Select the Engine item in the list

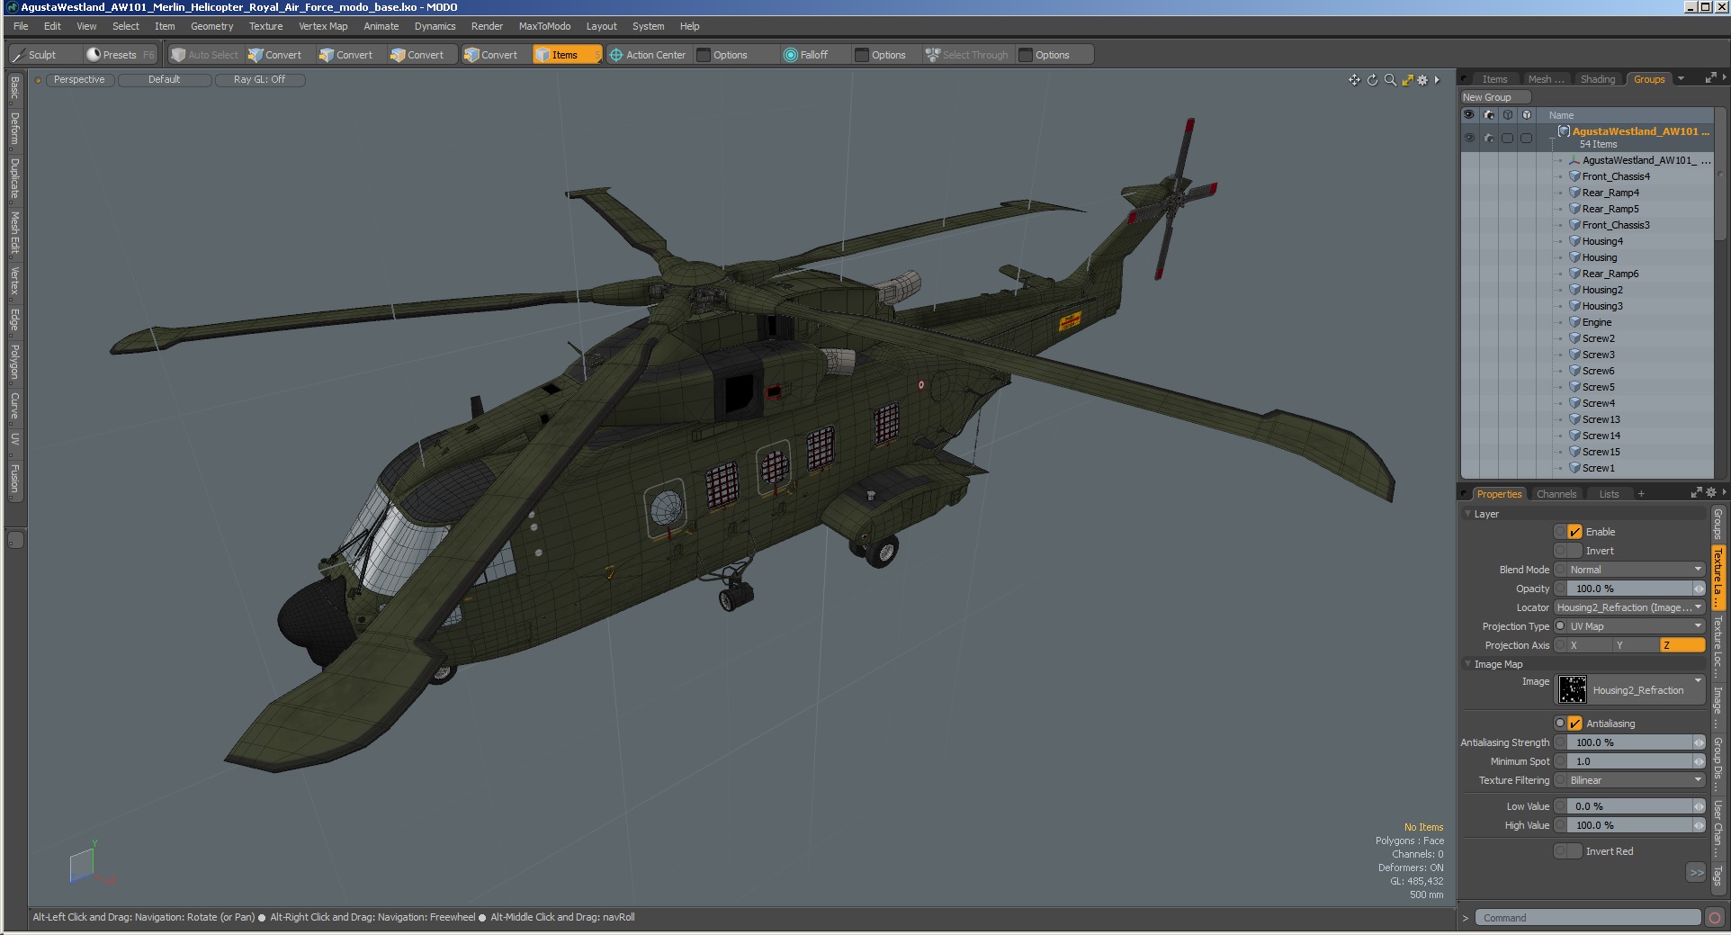[1597, 322]
